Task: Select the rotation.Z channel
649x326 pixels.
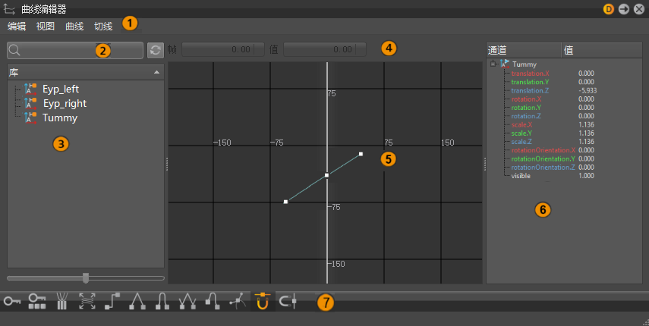Action: tap(526, 116)
